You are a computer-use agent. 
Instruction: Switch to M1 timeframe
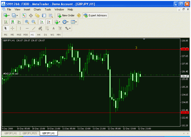pos(6,35)
